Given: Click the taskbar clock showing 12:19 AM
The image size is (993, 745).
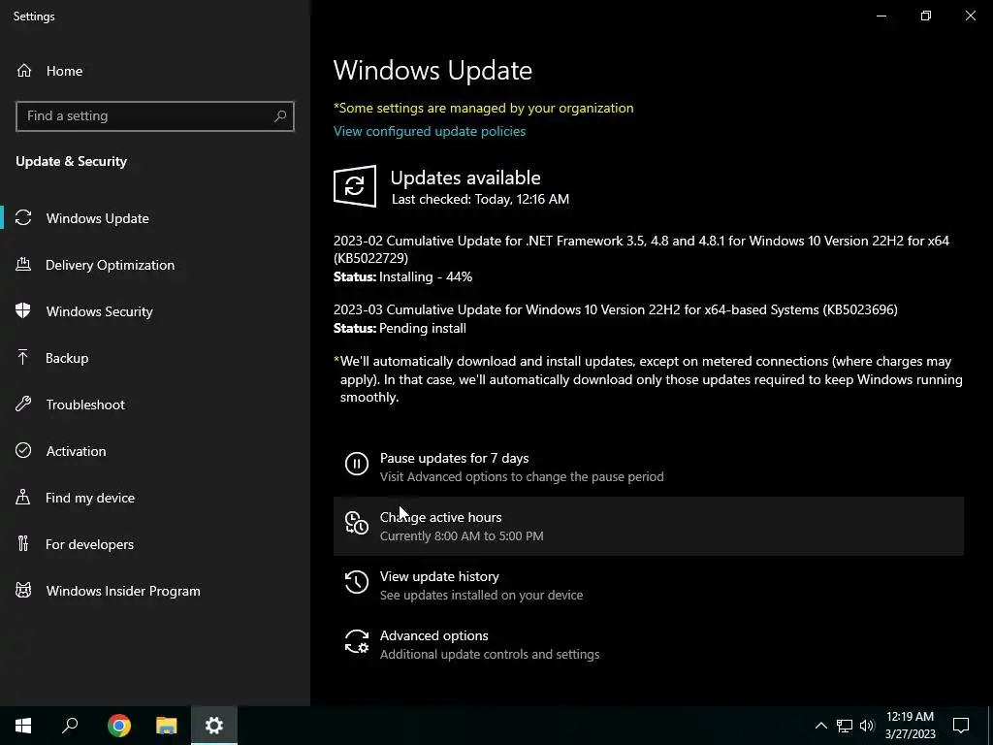Looking at the screenshot, I should pyautogui.click(x=910, y=726).
